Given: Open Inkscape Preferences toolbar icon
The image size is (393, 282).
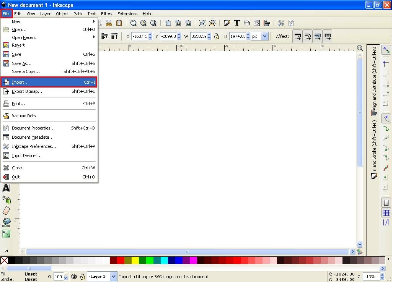Looking at the screenshot, I should coord(281,23).
